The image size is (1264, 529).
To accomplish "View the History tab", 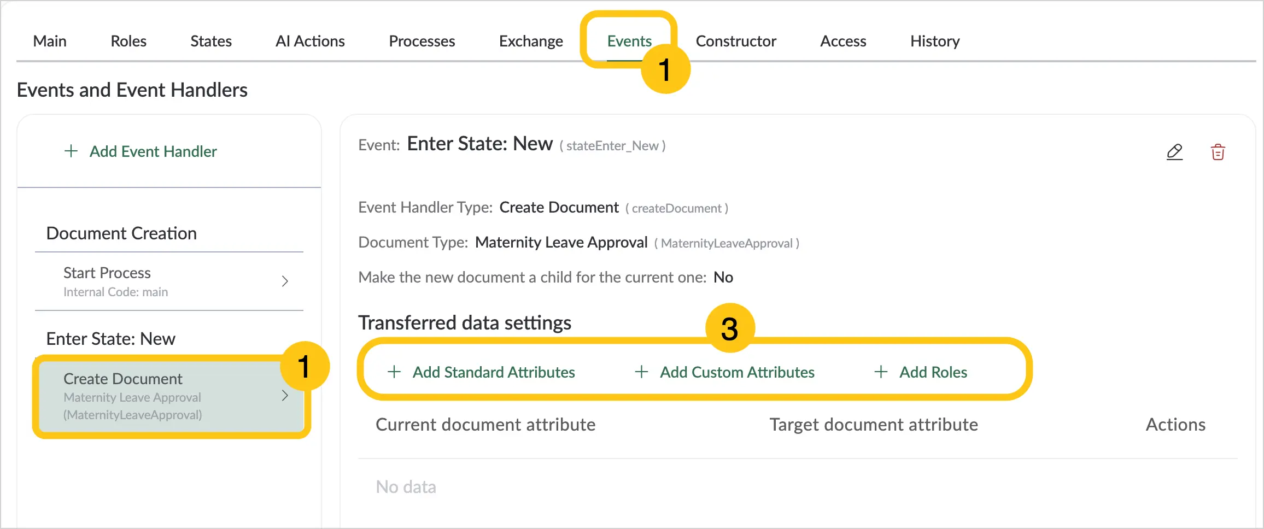I will click(935, 41).
